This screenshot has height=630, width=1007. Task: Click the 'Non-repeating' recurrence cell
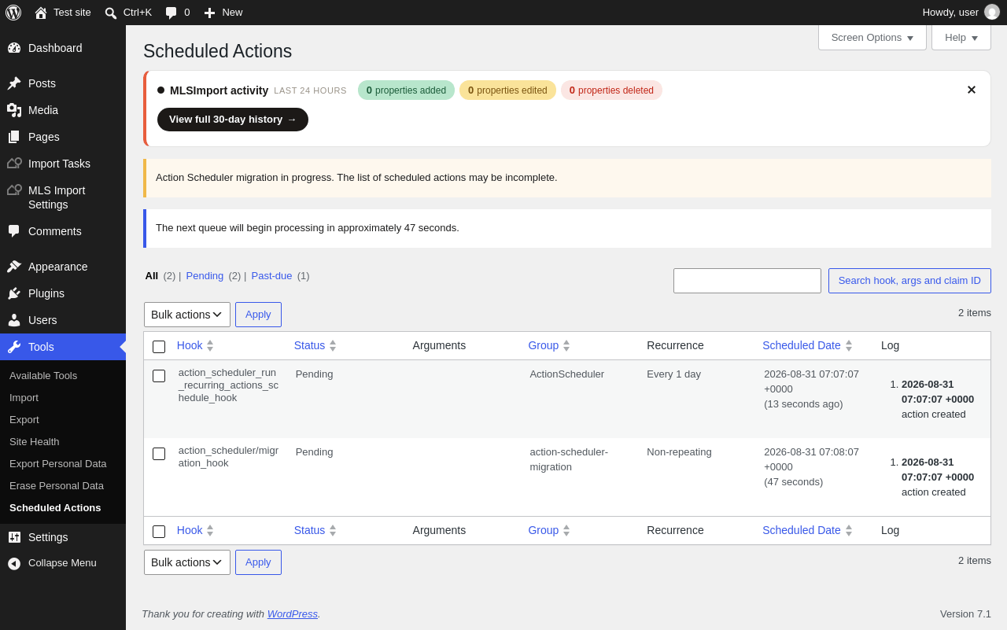[x=679, y=452]
